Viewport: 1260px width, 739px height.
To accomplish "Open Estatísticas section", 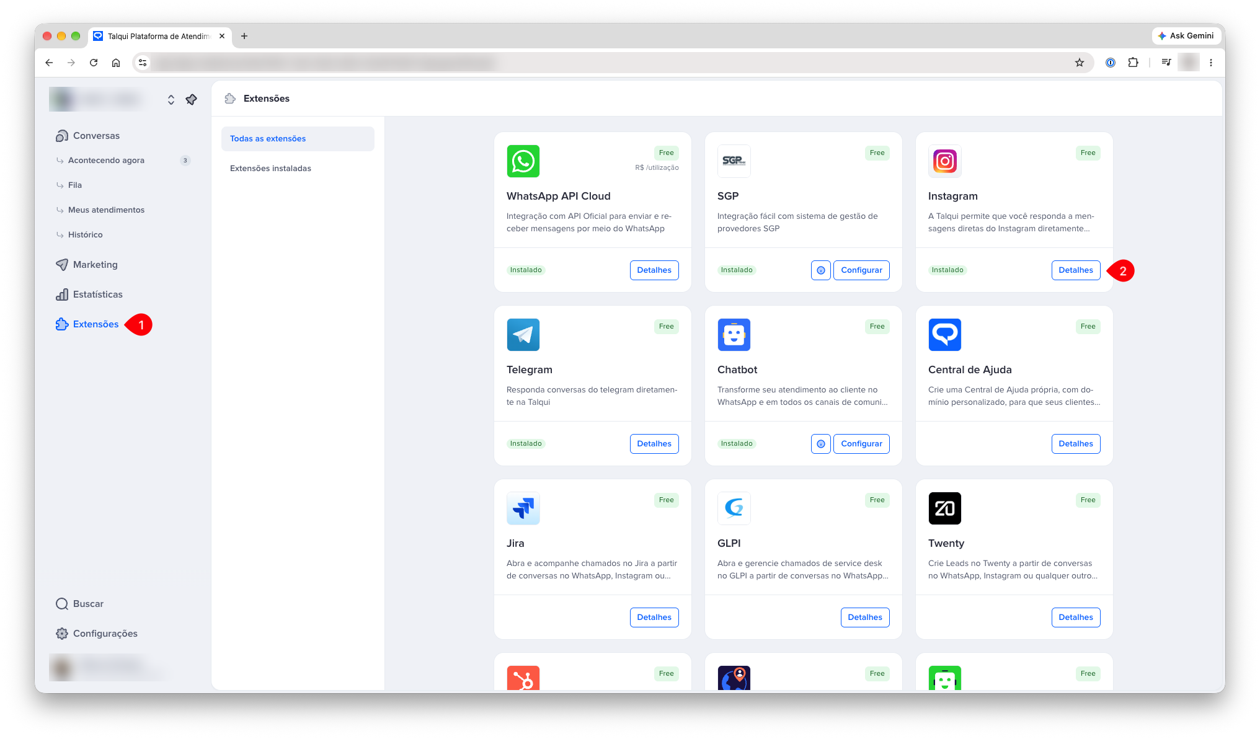I will tap(89, 294).
